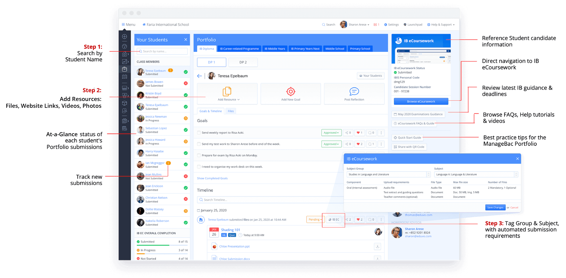Click the Your Students button in Portfolio header
The height and width of the screenshot is (278, 566).
coord(371,76)
